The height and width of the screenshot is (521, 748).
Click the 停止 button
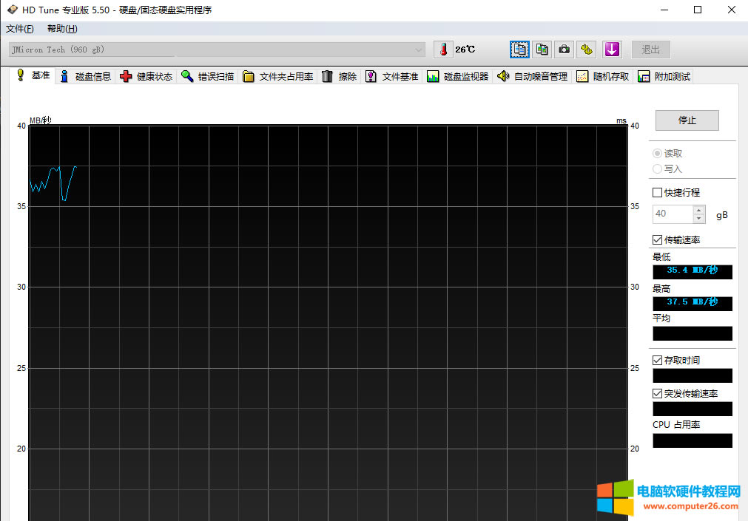coord(687,120)
